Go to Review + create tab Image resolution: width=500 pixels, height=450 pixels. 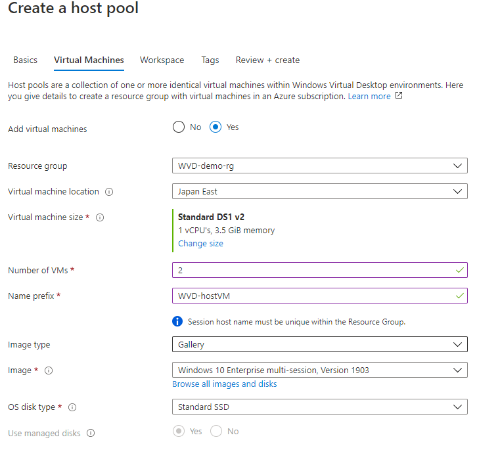tap(267, 60)
